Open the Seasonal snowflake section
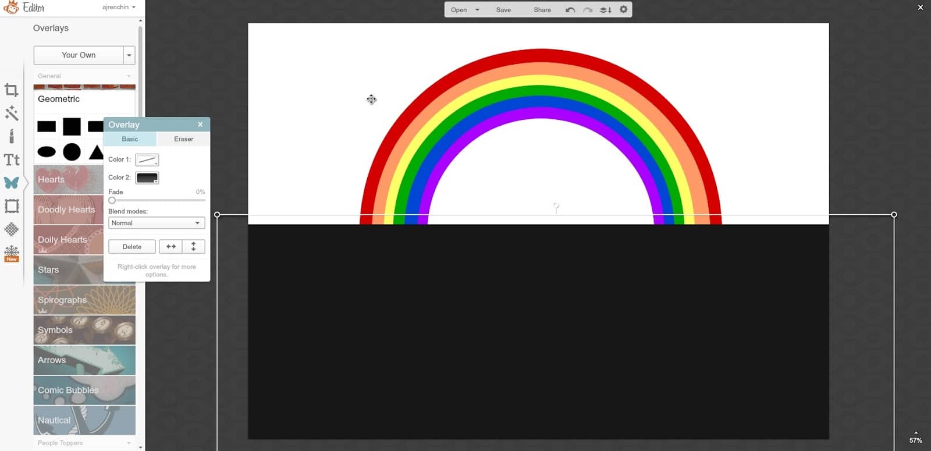This screenshot has height=451, width=931. (12, 253)
